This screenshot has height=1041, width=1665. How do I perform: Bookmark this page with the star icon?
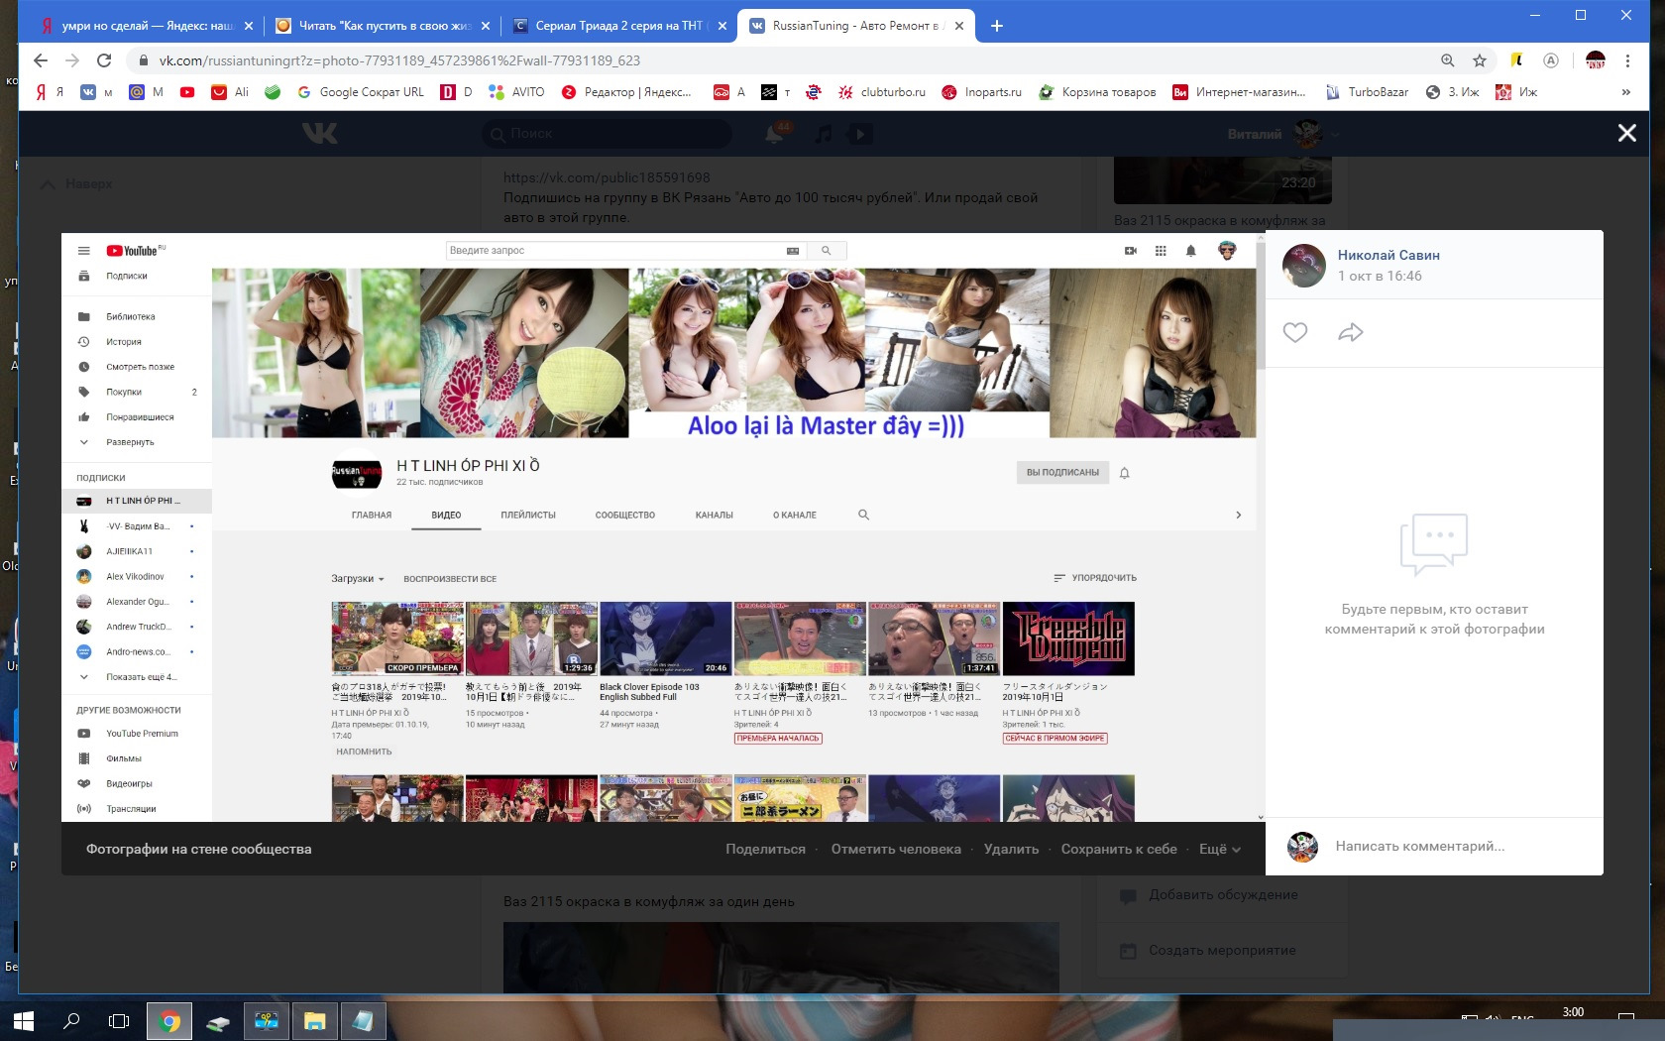1480,60
